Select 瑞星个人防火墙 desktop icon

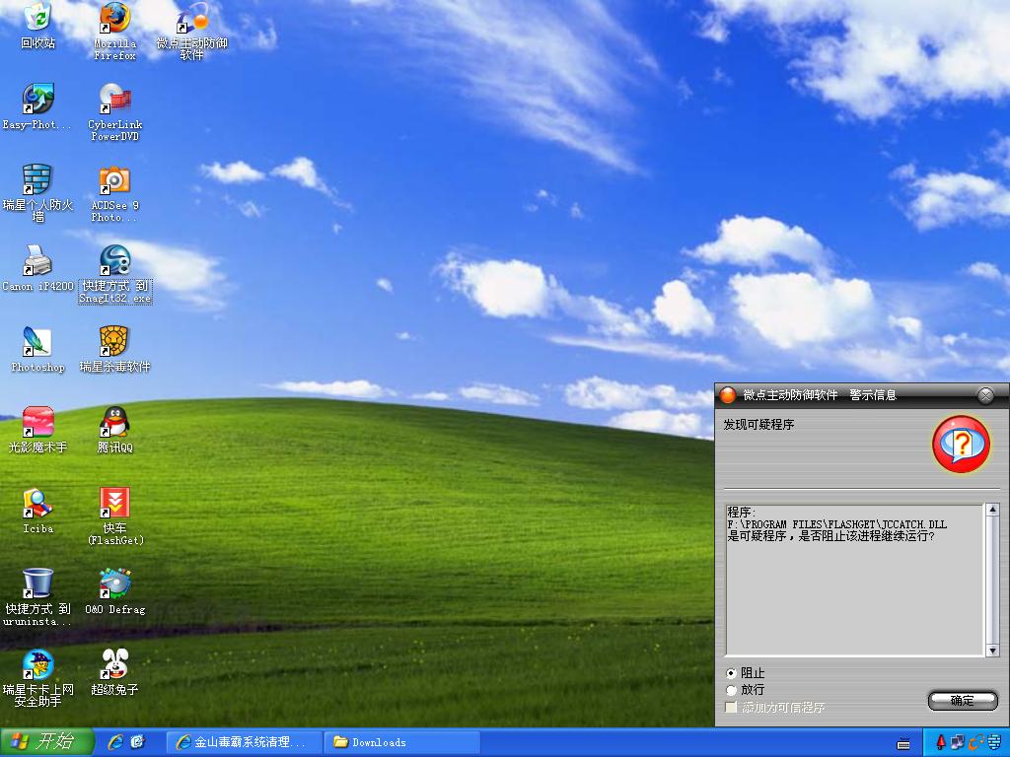(37, 179)
